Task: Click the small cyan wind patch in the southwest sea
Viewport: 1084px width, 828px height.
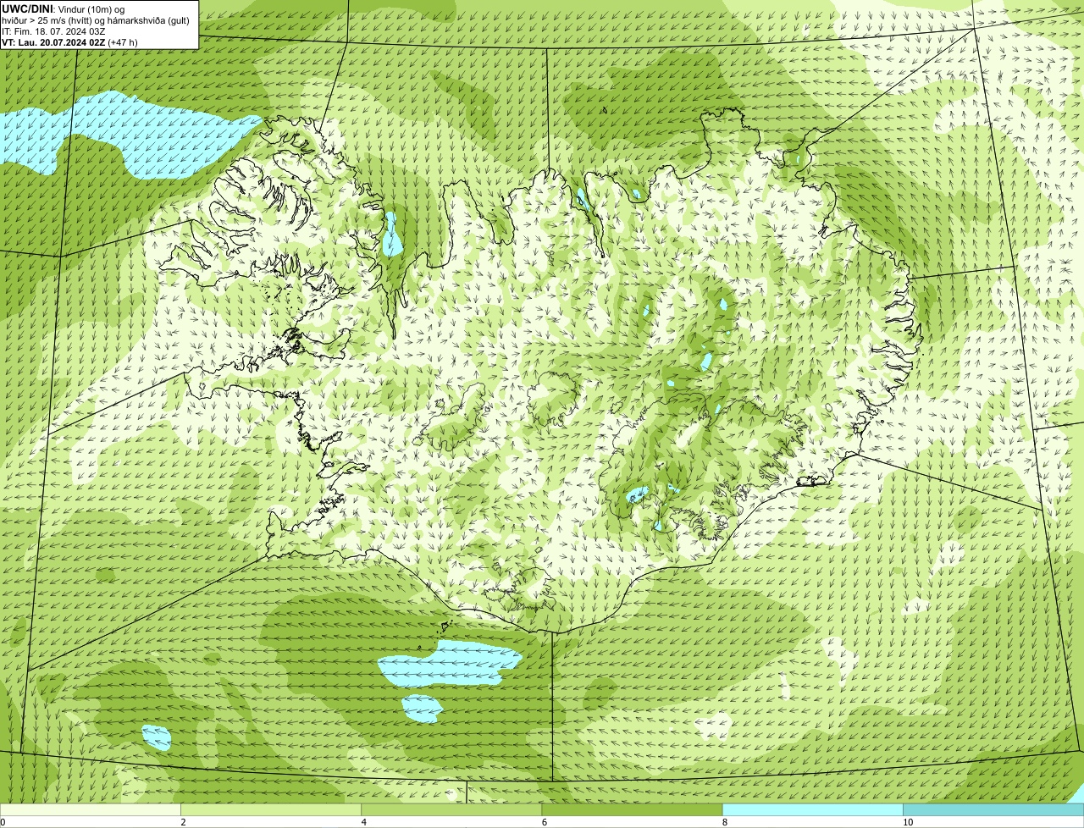Action: coord(157,737)
